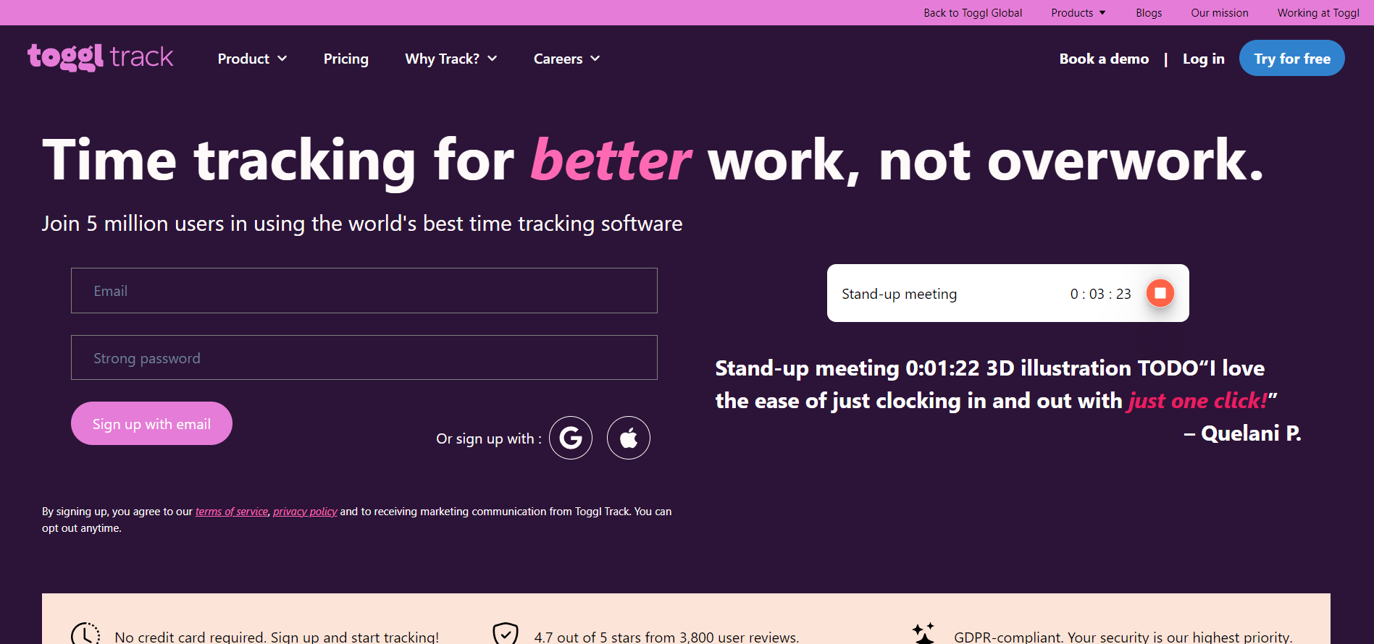Sign up with Google icon

click(x=571, y=438)
